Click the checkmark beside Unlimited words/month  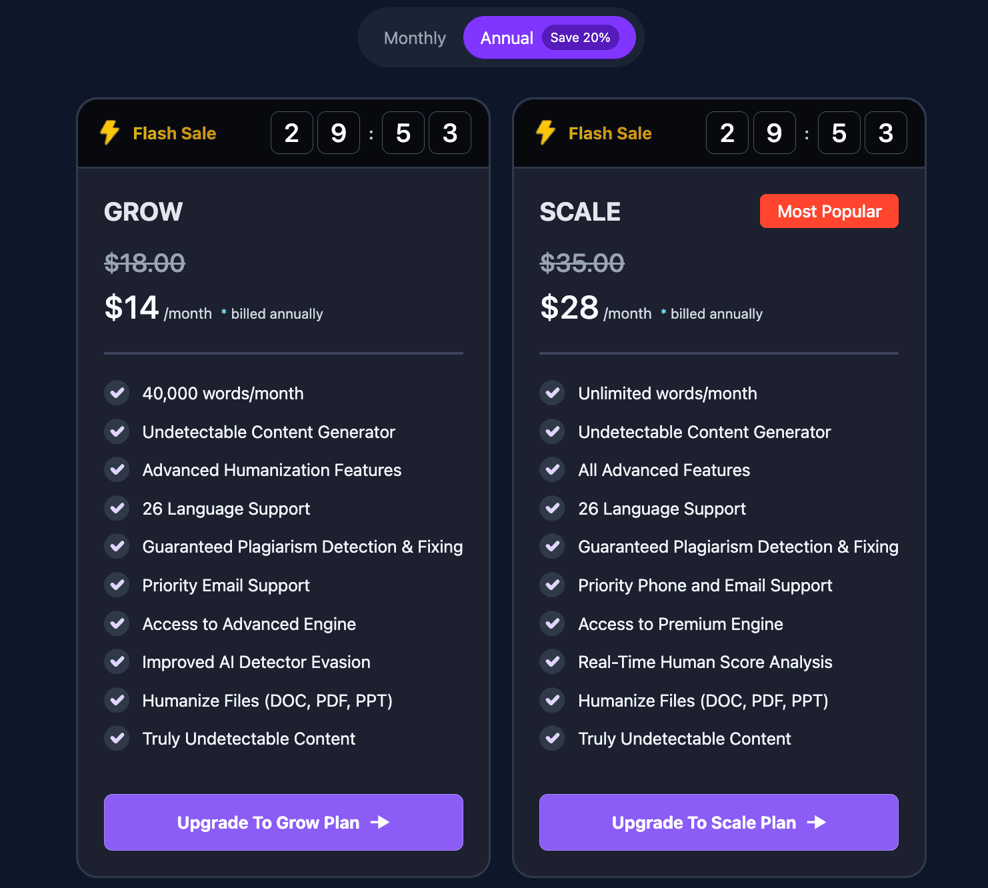[x=553, y=393]
